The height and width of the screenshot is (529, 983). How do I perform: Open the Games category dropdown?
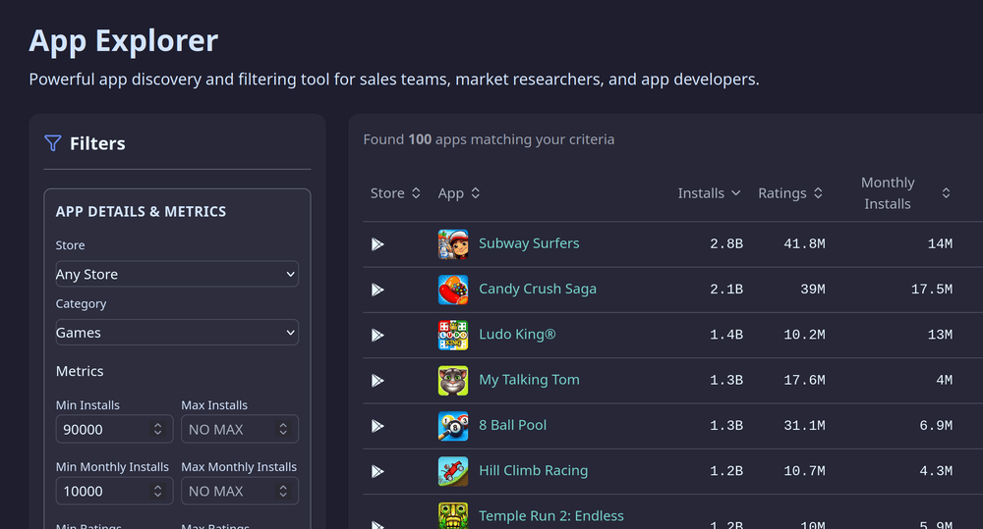(177, 333)
